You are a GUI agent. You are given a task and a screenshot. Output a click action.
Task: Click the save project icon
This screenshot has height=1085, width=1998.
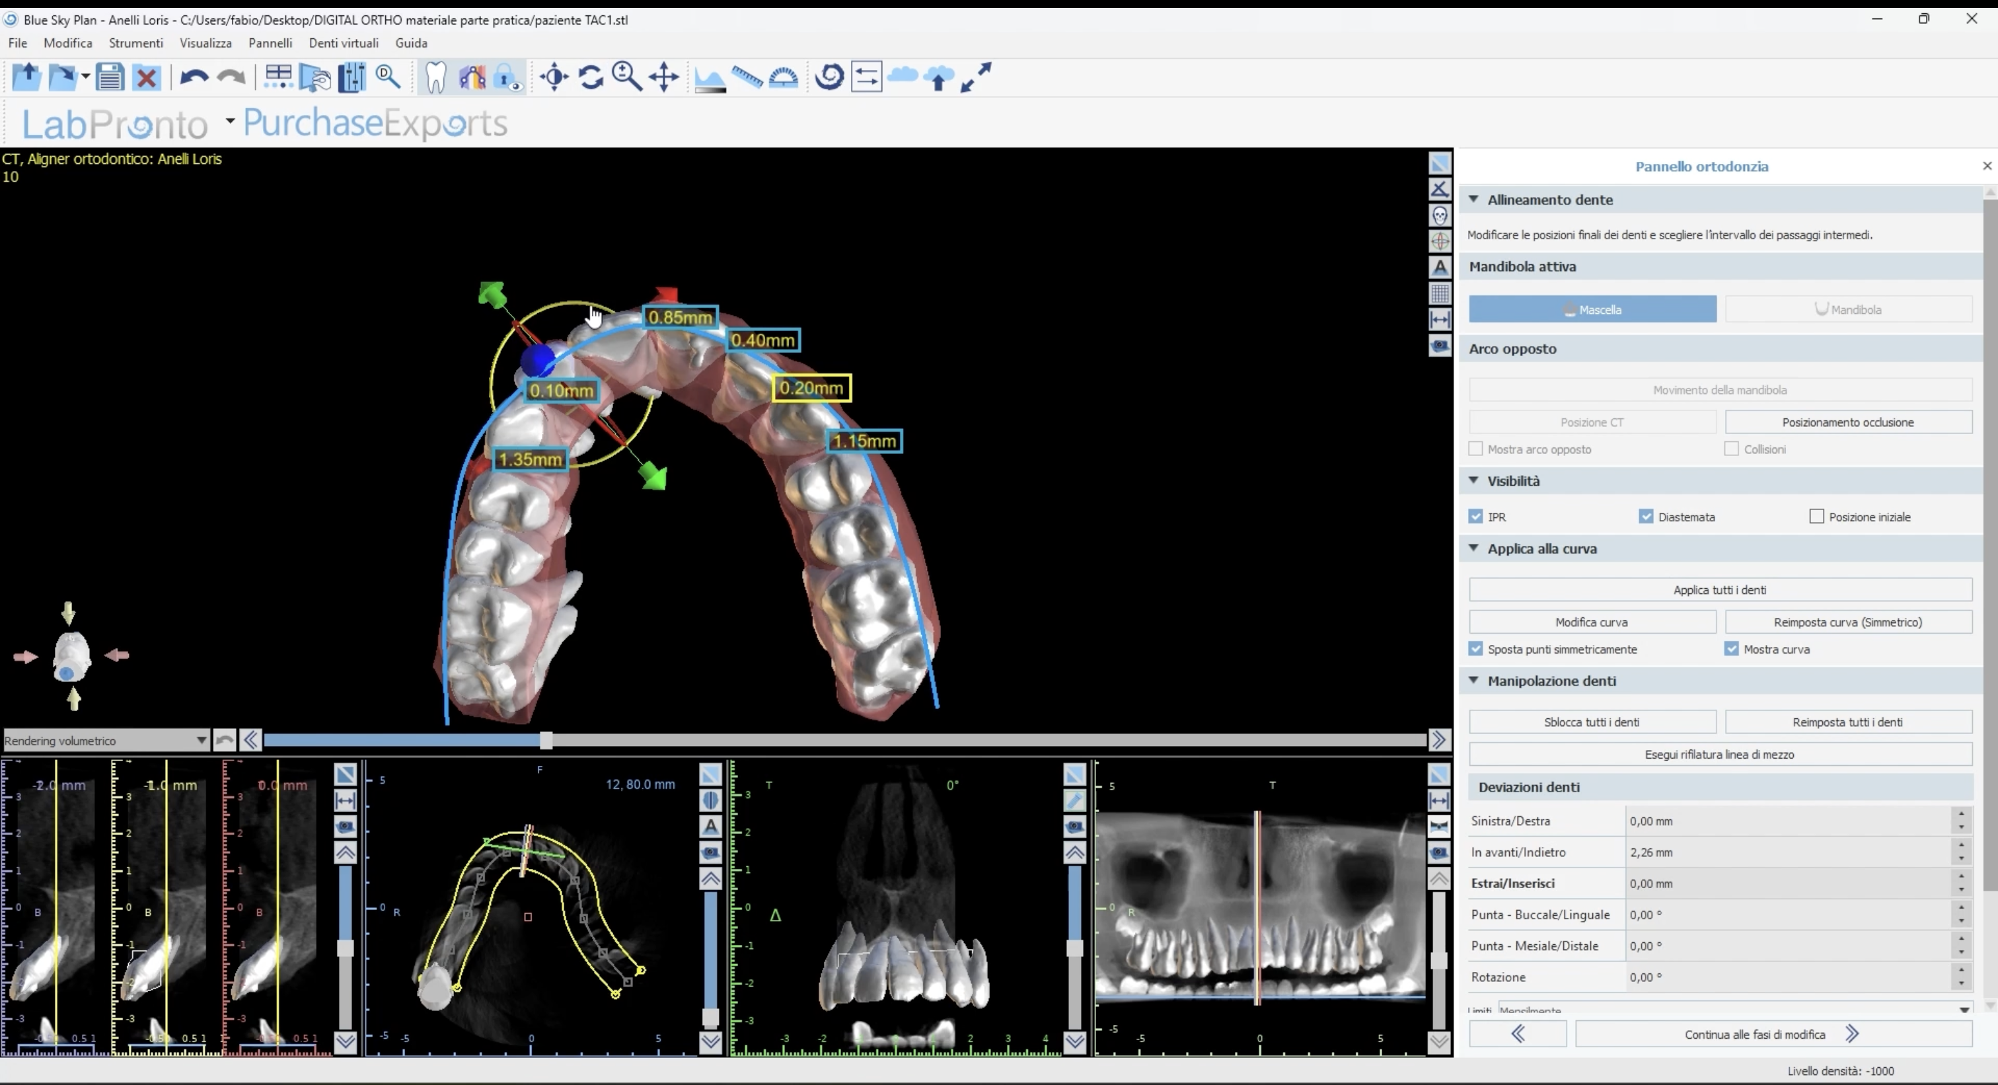coord(110,77)
